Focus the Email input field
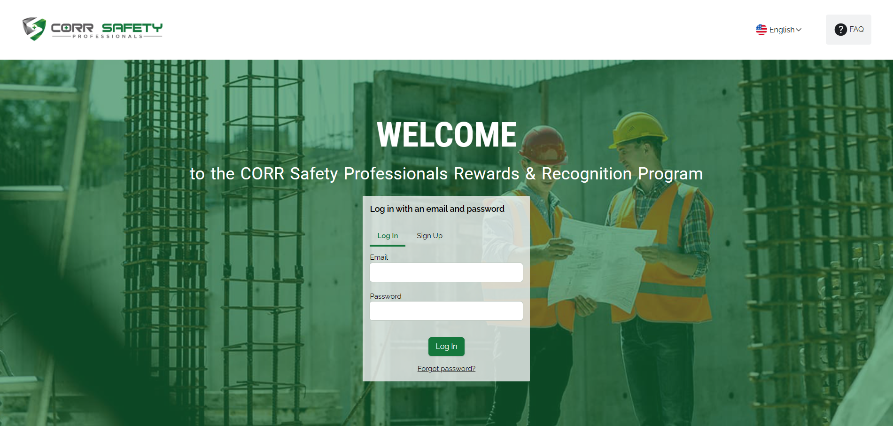The height and width of the screenshot is (426, 893). [x=446, y=272]
